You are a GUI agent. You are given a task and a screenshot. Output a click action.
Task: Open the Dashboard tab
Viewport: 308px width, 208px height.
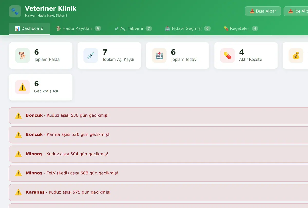[29, 28]
